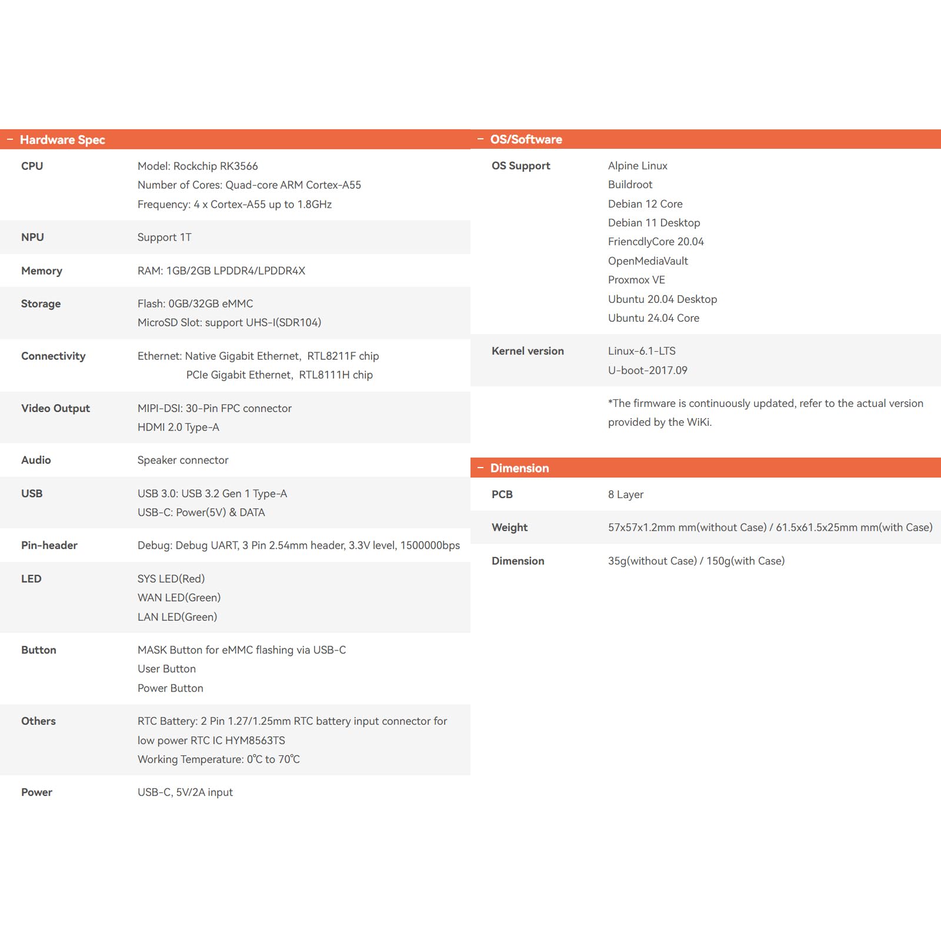941x941 pixels.
Task: Select the 'Pin-header' row label
Action: click(x=49, y=545)
